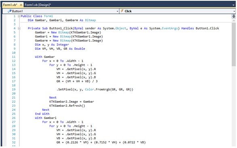Screen dimensions: 237x148
Task: Click the vertical scrollbar thumb
Action: click(234, 44)
